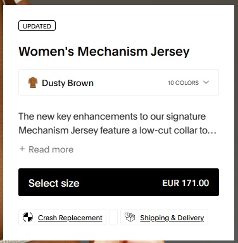Click the Dusty Brown color name text
This screenshot has height=243, width=238.
pyautogui.click(x=68, y=83)
